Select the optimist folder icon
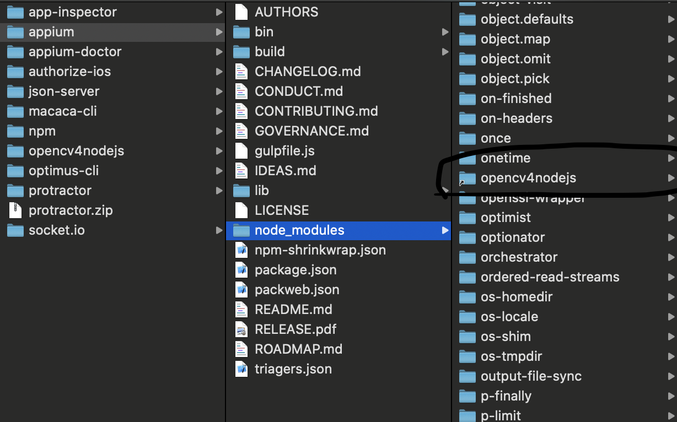The width and height of the screenshot is (677, 422). click(468, 218)
